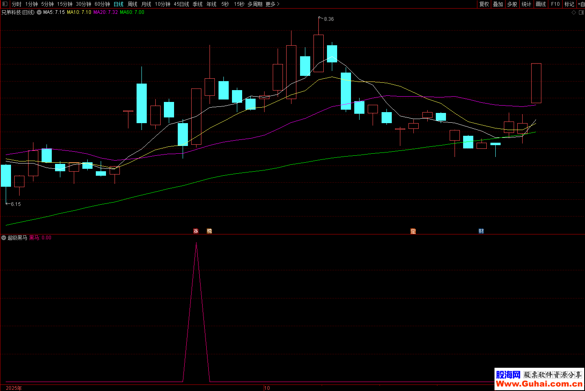Switch to the 周线 weekly chart tab
This screenshot has width=585, height=391.
(x=132, y=4)
